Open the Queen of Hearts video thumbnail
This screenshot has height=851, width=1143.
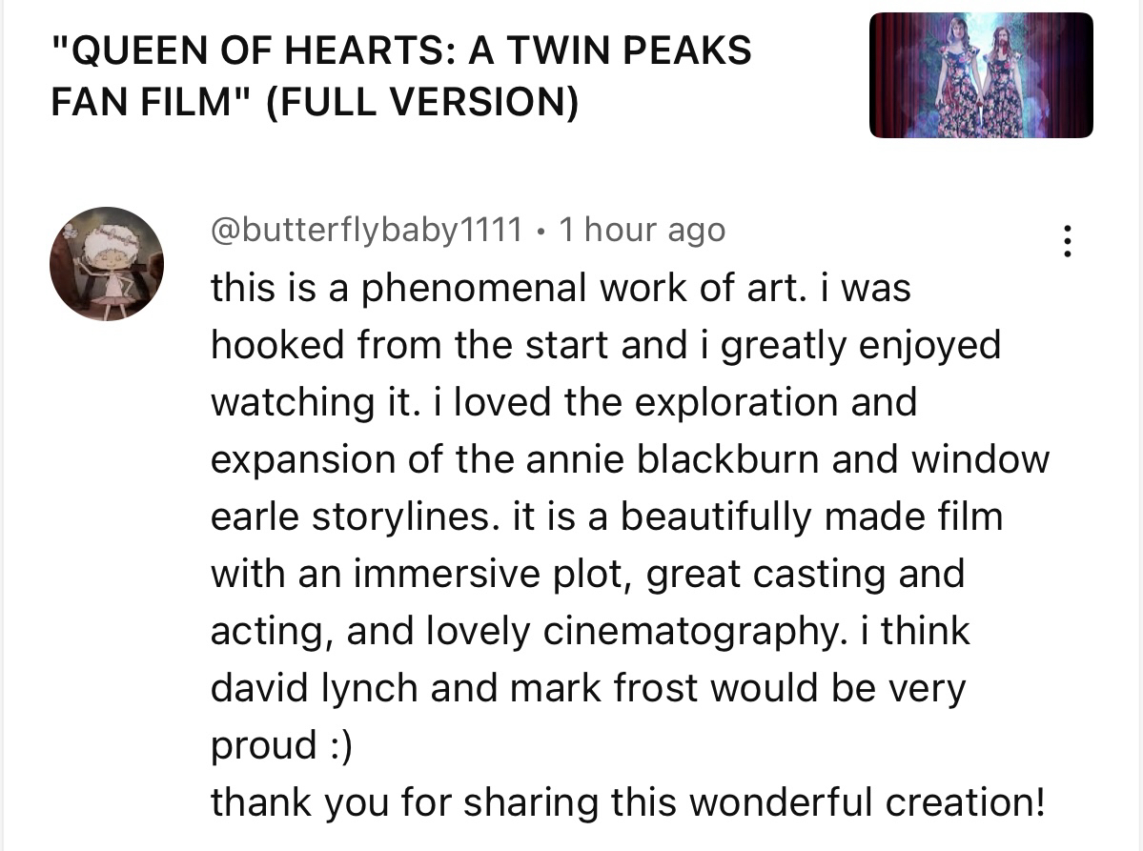981,75
